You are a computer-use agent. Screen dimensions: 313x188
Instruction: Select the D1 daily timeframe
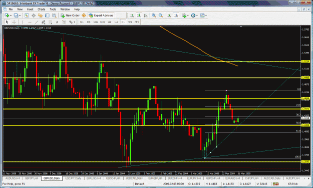(123, 22)
